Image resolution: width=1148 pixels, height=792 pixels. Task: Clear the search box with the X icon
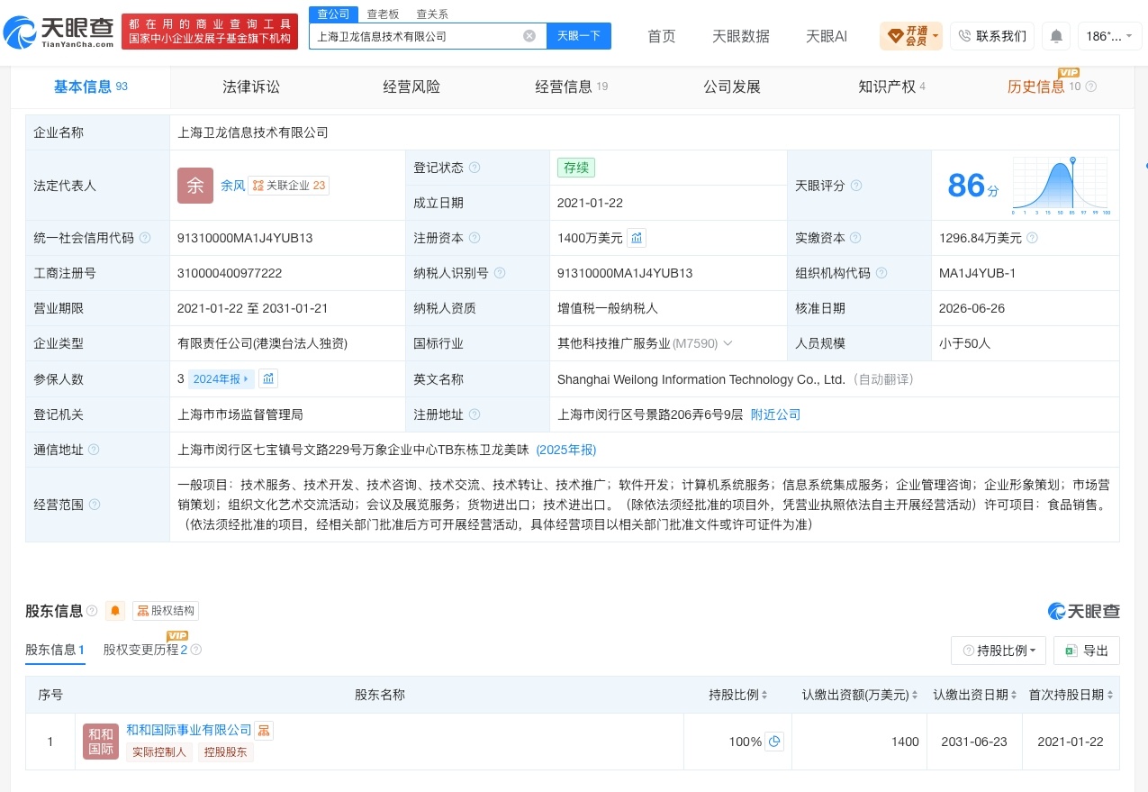tap(529, 36)
